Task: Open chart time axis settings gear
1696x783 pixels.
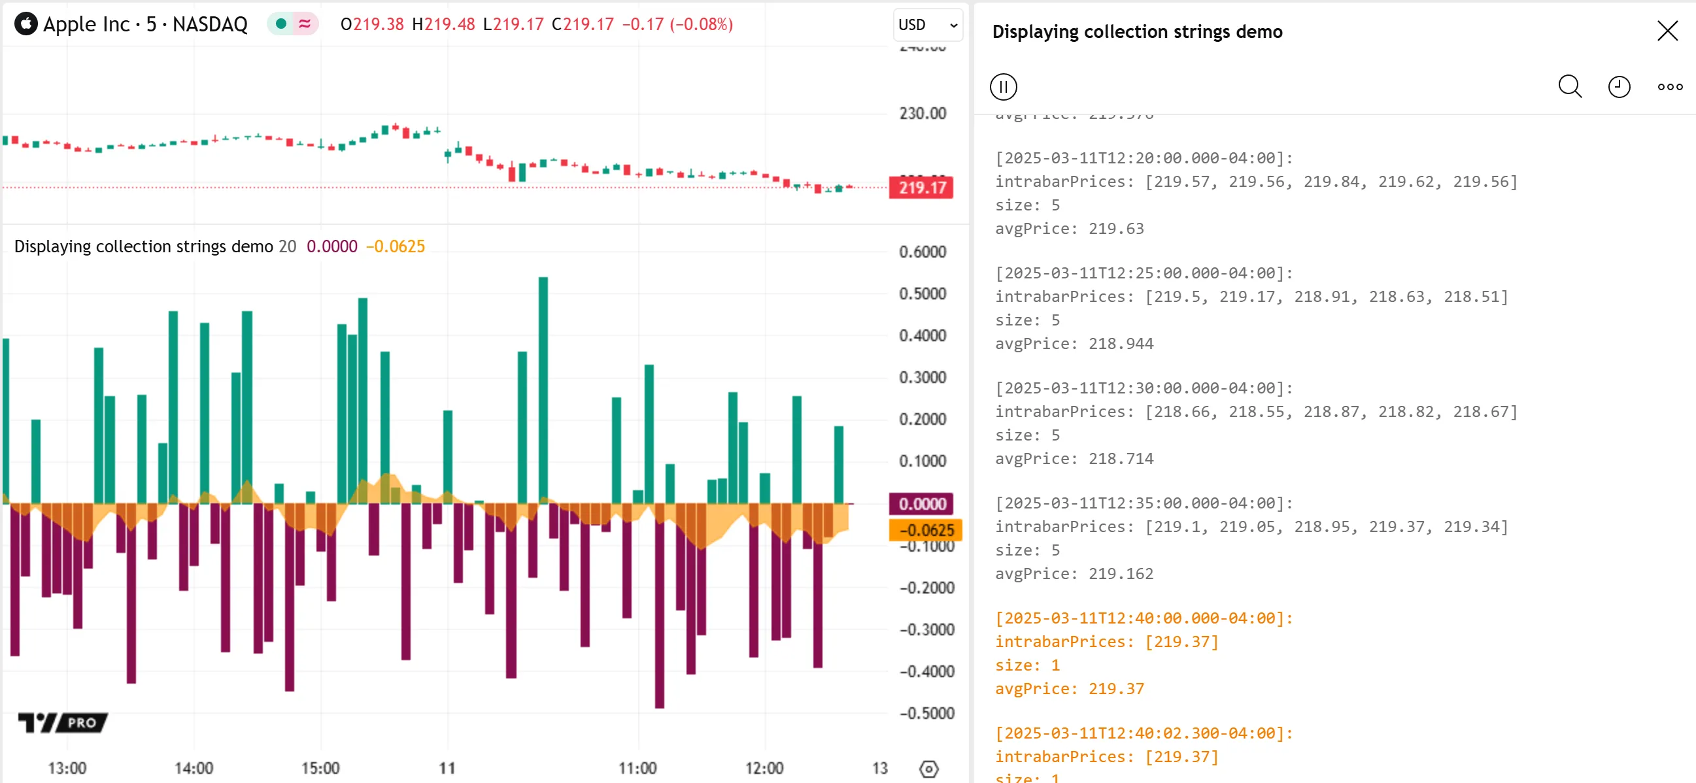Action: [x=928, y=769]
